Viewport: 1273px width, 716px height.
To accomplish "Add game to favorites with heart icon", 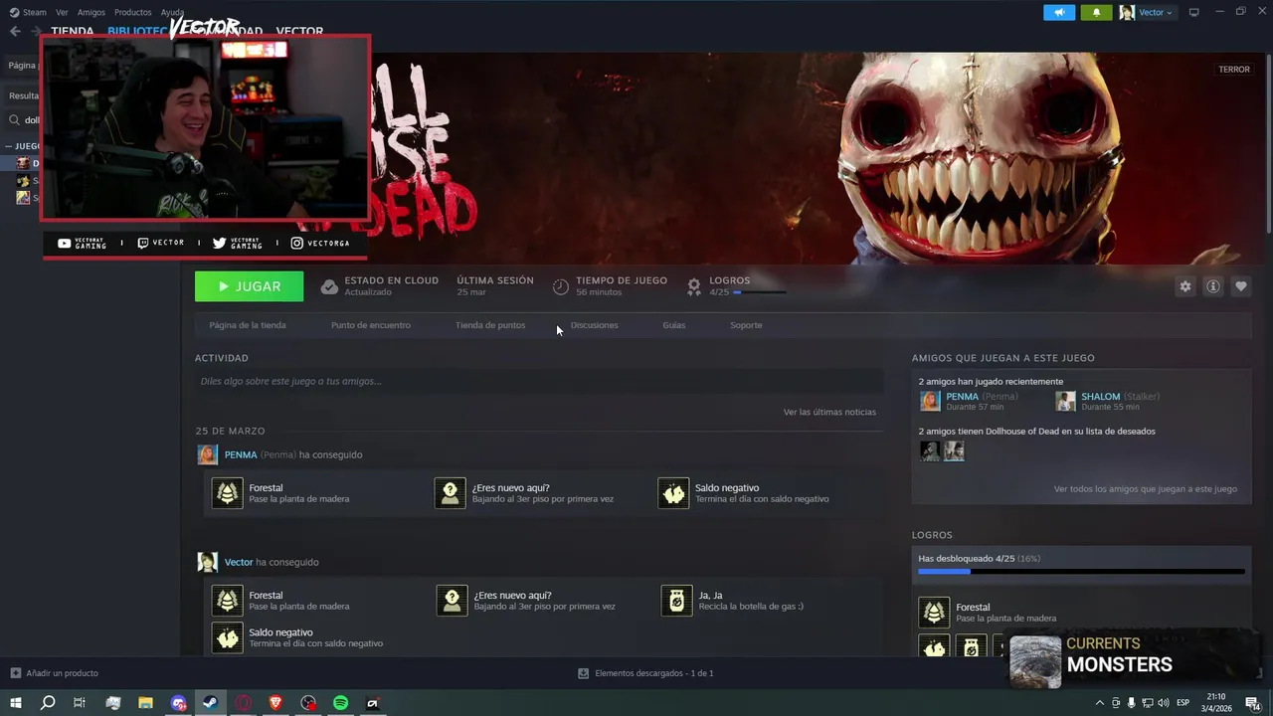I will (x=1241, y=286).
